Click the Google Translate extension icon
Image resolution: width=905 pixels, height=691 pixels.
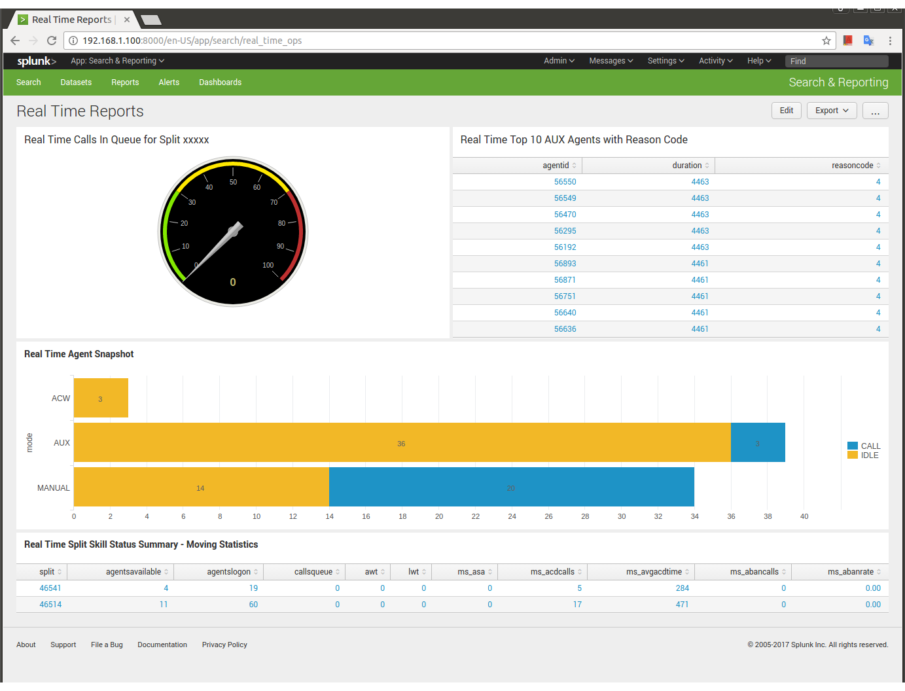point(868,41)
